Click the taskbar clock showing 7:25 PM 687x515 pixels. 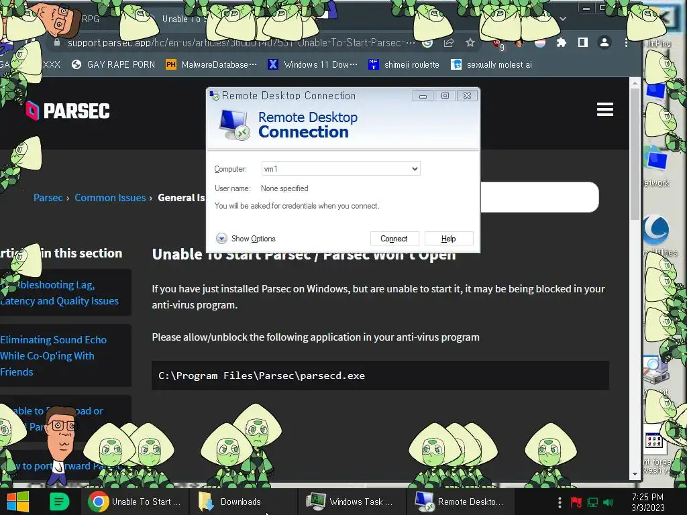point(647,502)
